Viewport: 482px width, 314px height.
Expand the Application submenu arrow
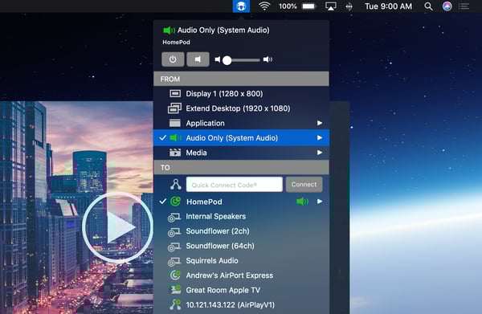coord(320,123)
